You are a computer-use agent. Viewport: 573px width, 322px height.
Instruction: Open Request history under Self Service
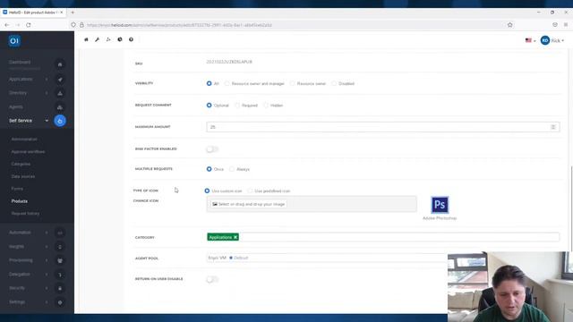[x=25, y=214]
